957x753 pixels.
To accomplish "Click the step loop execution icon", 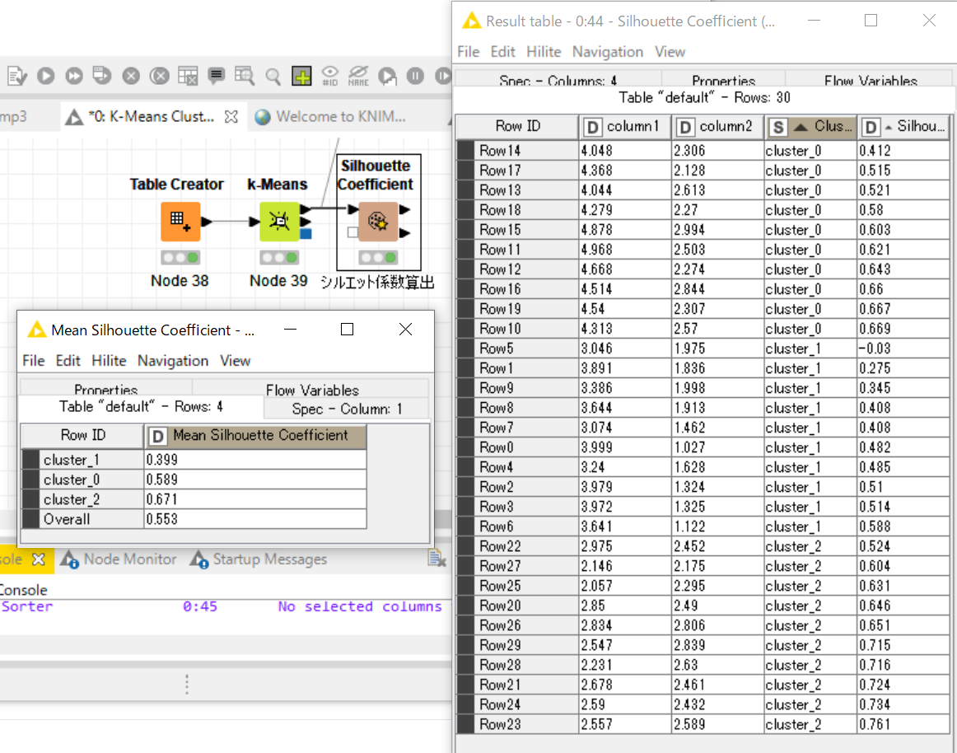I will coord(387,76).
